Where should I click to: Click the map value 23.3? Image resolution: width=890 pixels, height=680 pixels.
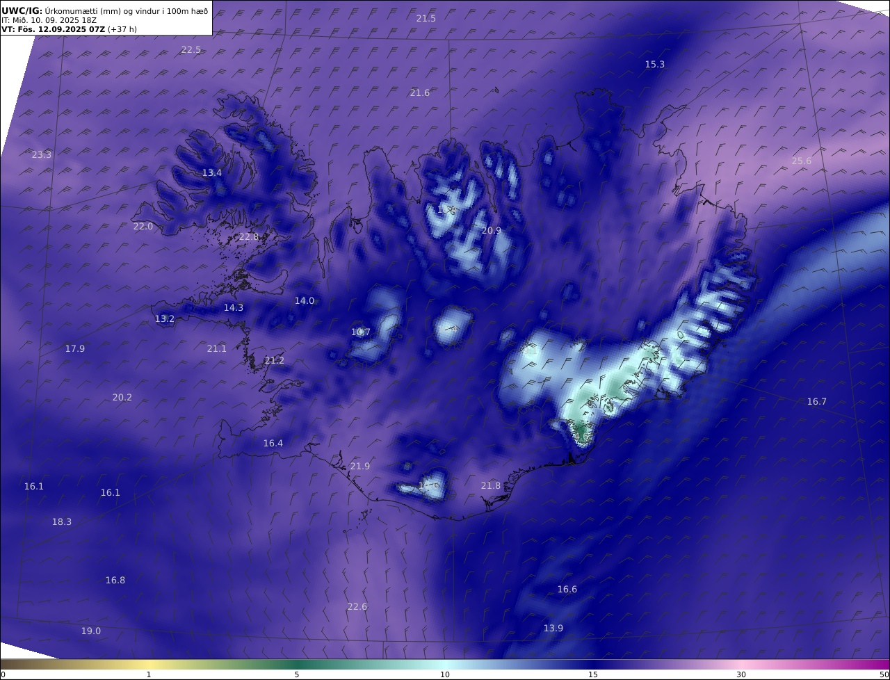(42, 154)
